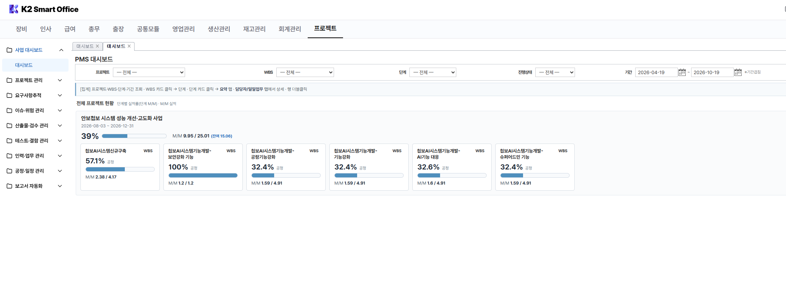The image size is (786, 281).
Task: Open the 단계 filter dropdown
Action: 433,72
